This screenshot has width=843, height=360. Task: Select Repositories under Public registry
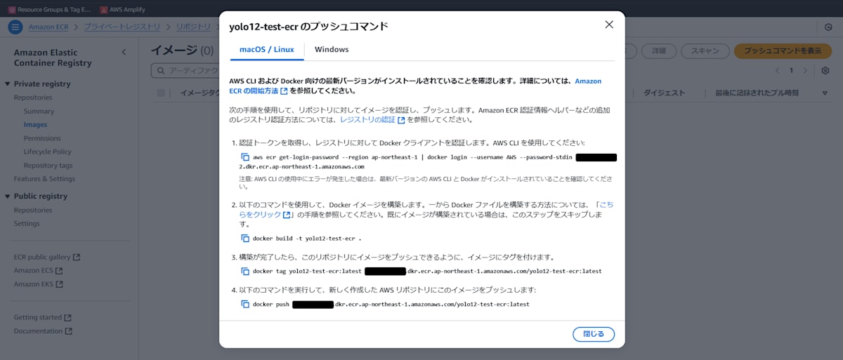(33, 210)
